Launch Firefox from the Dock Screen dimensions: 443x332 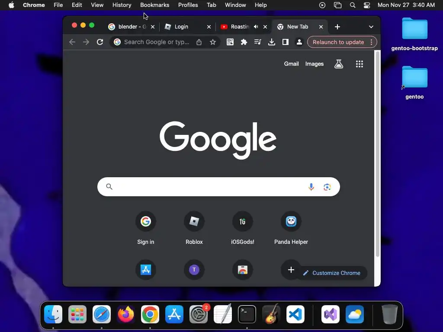[126, 314]
